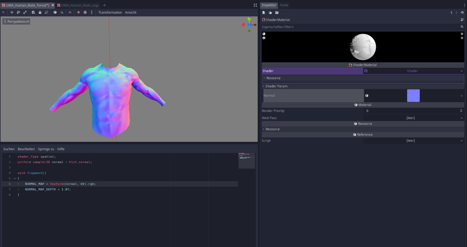Image resolution: width=467 pixels, height=247 pixels.
Task: Select the Rotate tool
Action: click(18, 12)
